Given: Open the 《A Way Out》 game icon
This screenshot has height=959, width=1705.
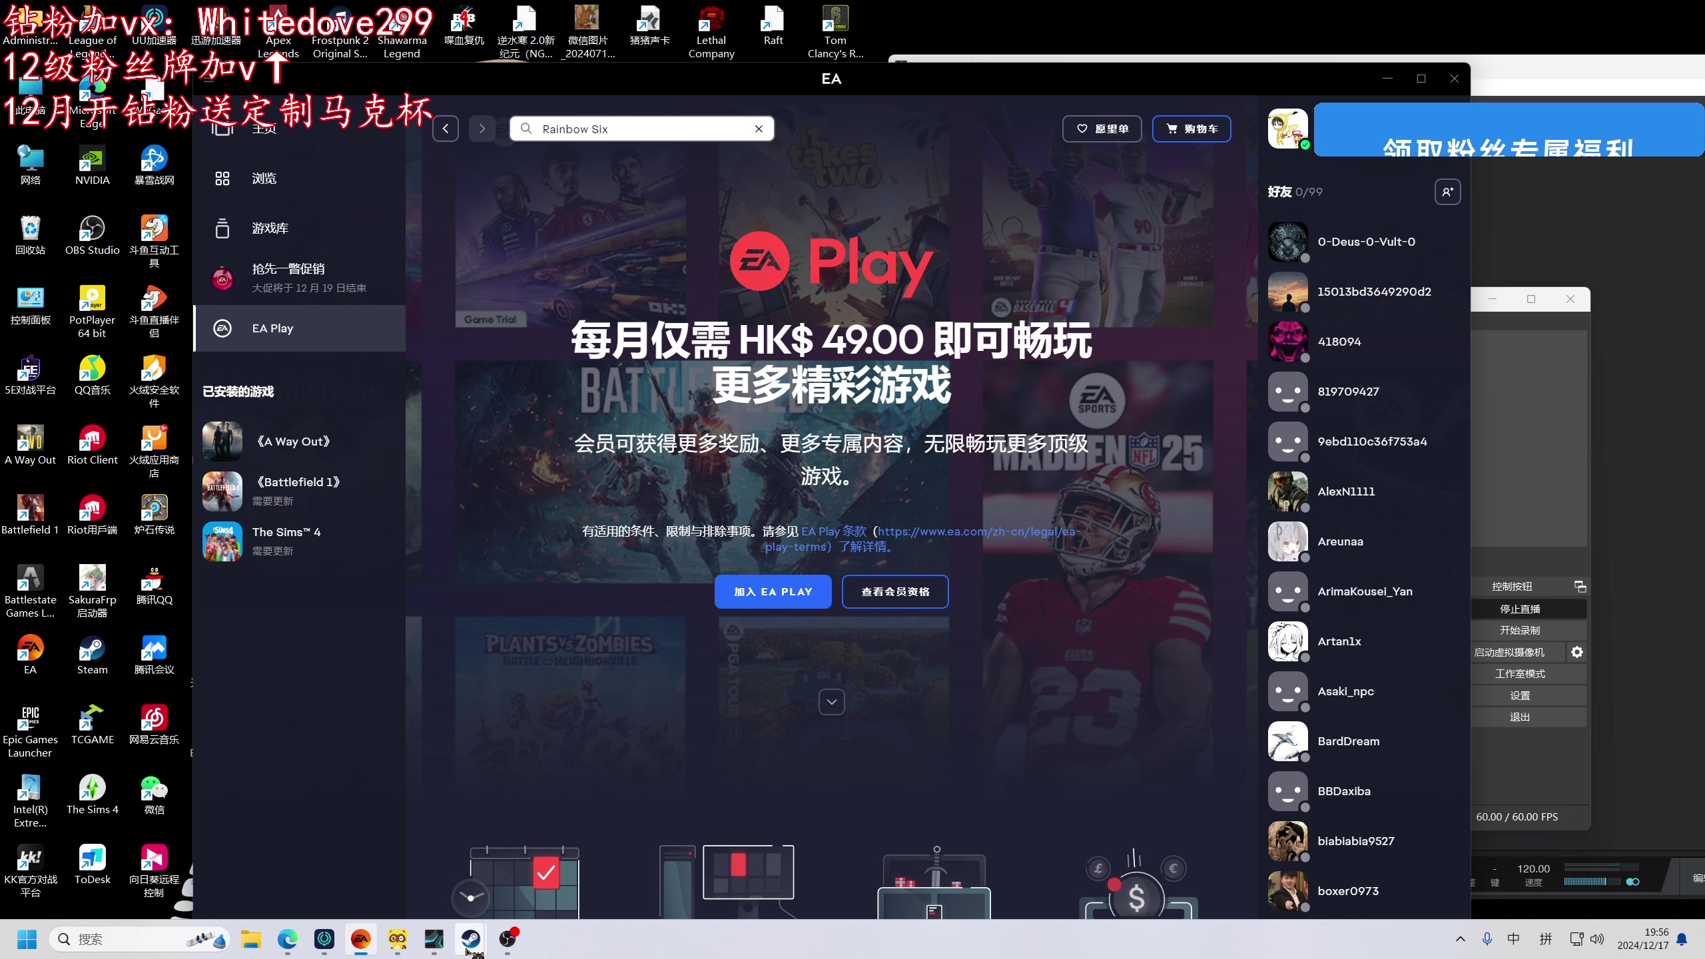Looking at the screenshot, I should coord(222,439).
